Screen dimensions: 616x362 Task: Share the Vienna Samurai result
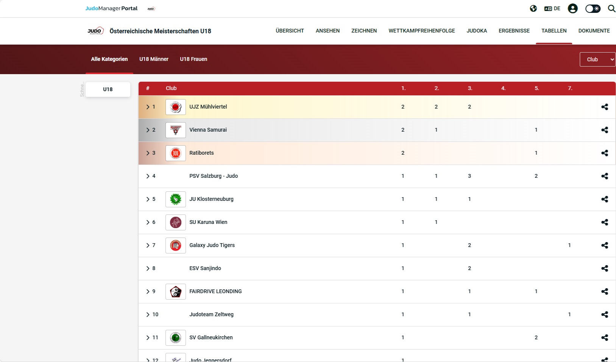(x=604, y=130)
